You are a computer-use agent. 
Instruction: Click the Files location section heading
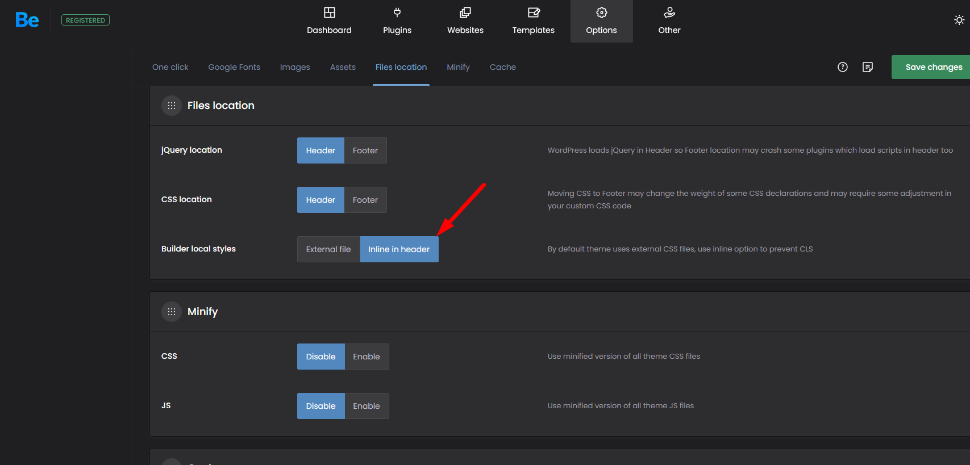pyautogui.click(x=221, y=106)
